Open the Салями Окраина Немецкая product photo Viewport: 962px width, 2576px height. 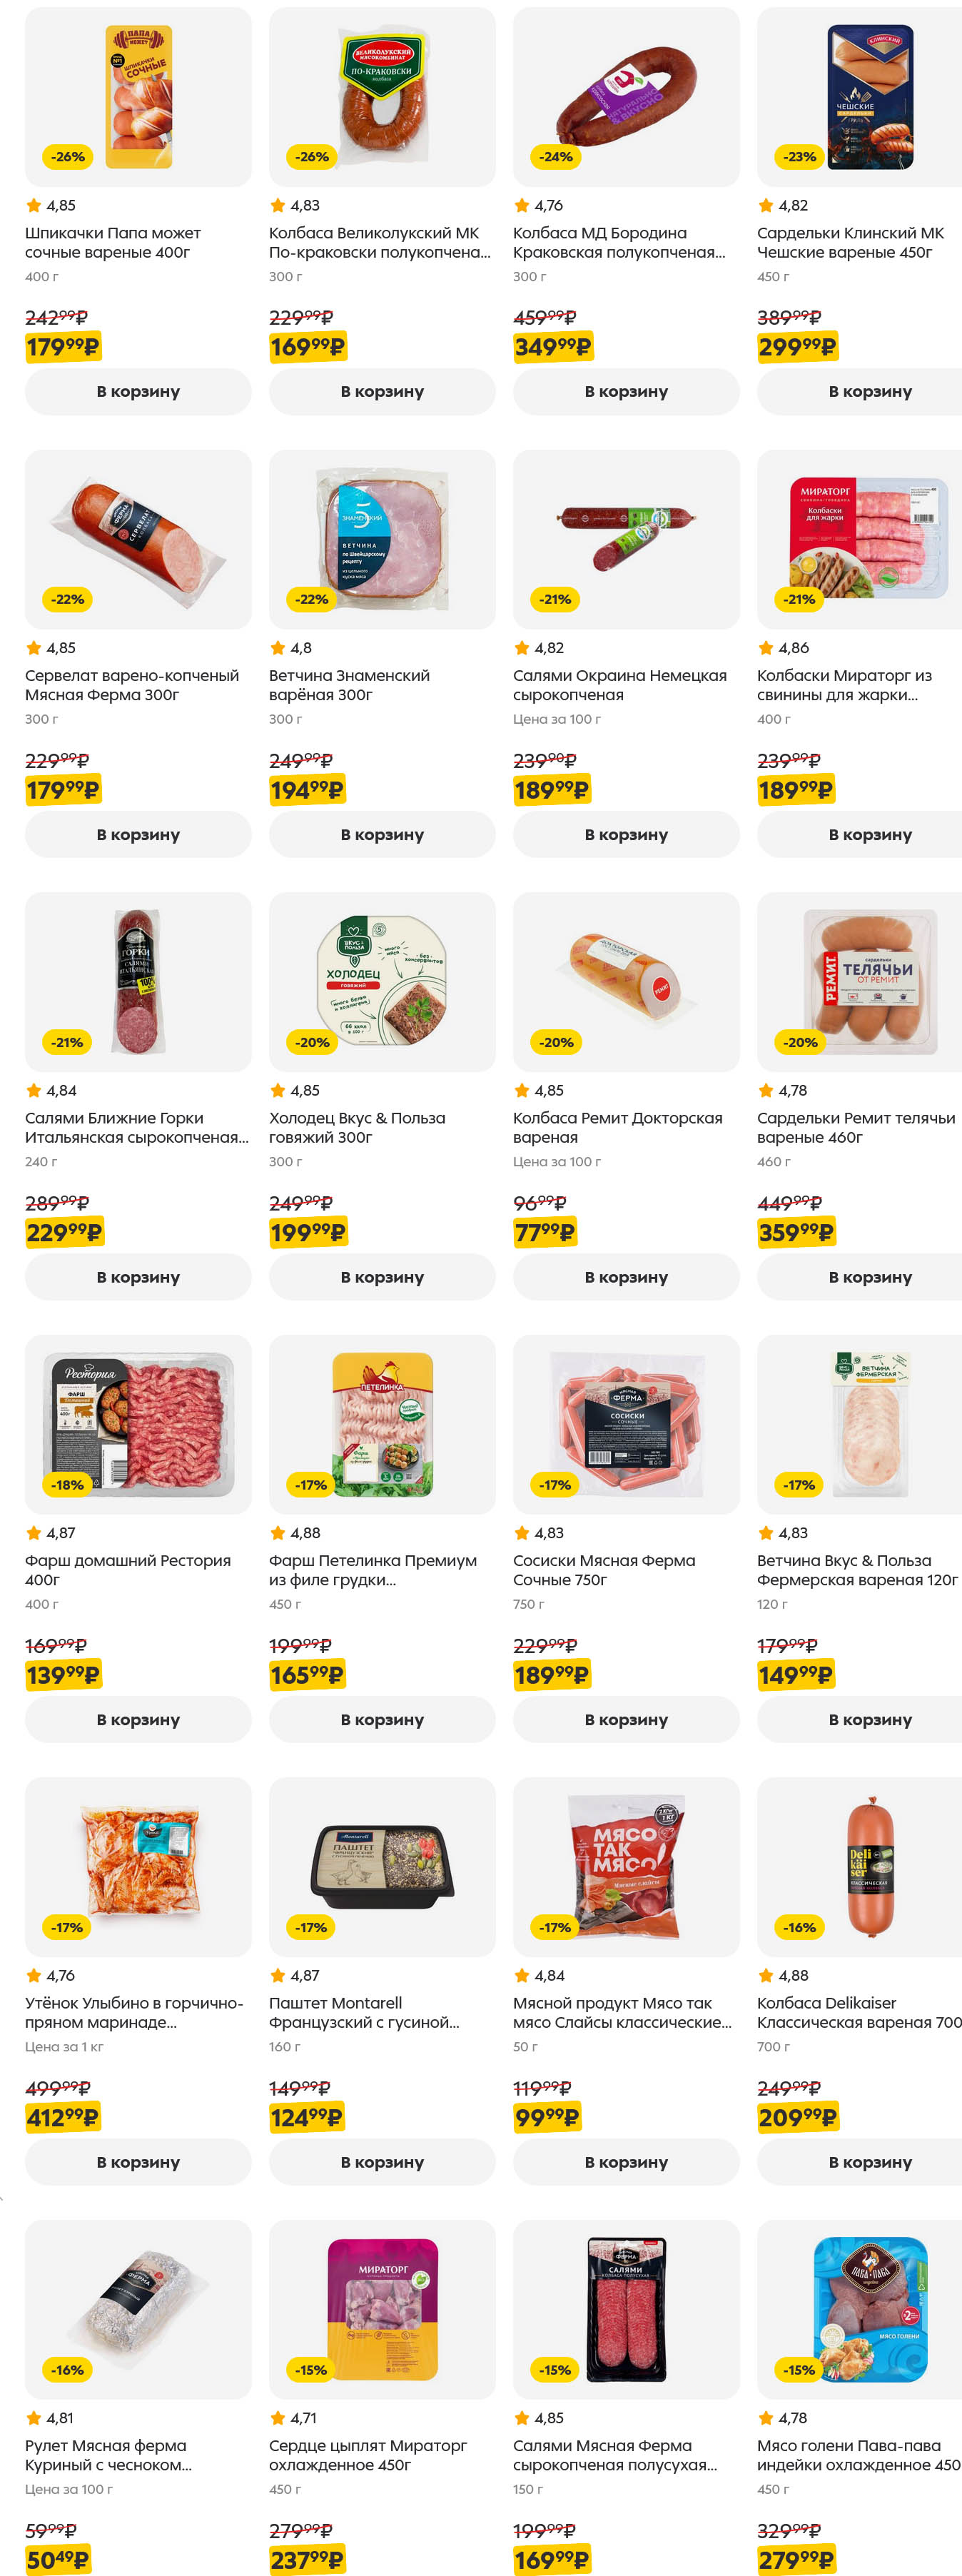tap(626, 539)
